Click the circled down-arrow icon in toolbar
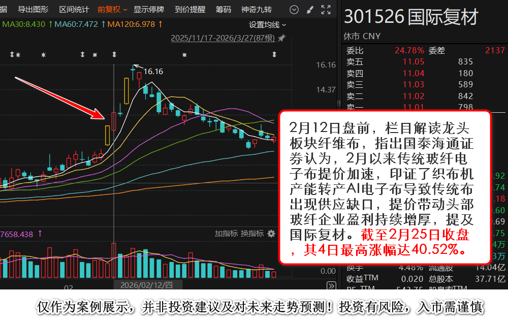 click(x=294, y=10)
